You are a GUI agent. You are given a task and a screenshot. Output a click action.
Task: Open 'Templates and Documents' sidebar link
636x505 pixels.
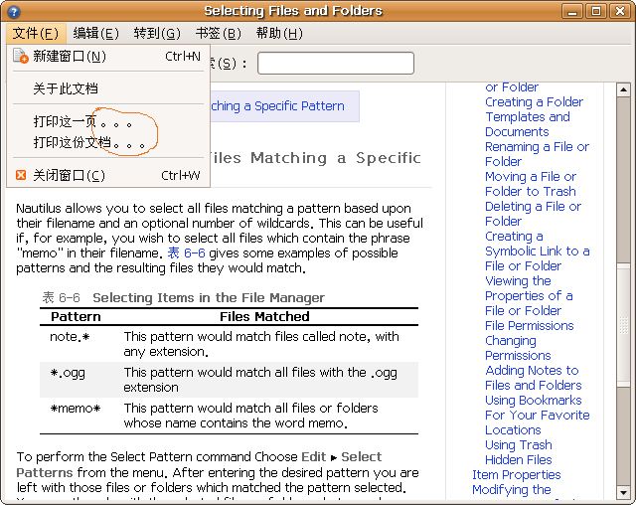tap(528, 124)
